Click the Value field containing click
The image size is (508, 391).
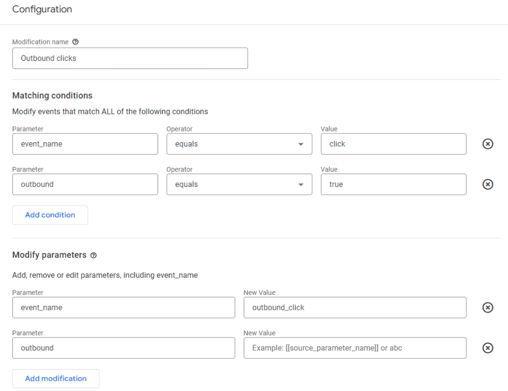pos(393,144)
